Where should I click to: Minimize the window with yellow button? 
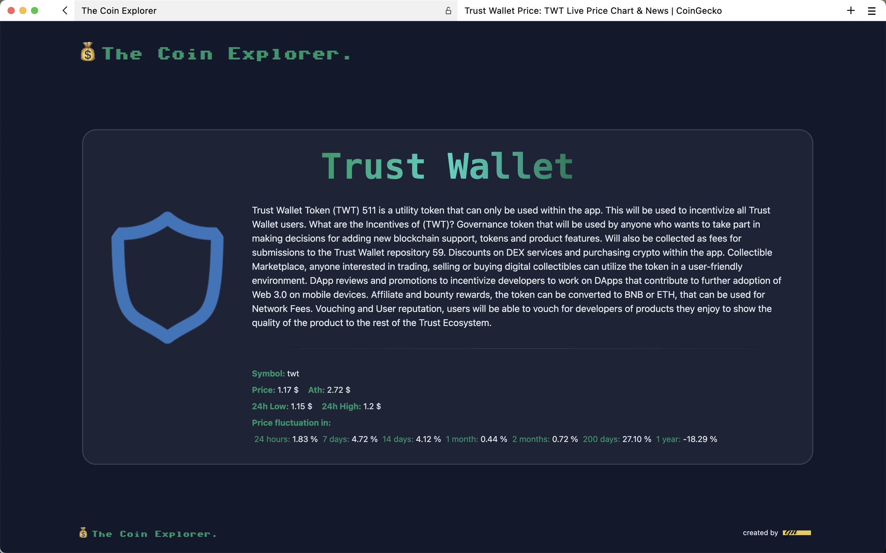coord(23,11)
